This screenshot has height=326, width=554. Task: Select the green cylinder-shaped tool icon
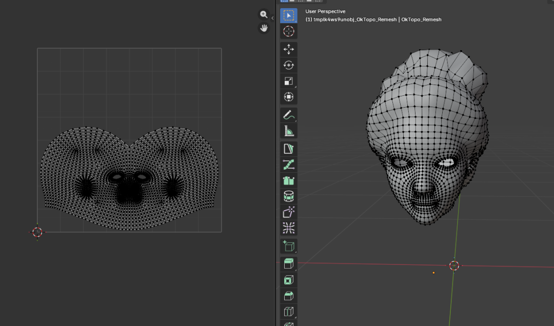tap(288, 196)
